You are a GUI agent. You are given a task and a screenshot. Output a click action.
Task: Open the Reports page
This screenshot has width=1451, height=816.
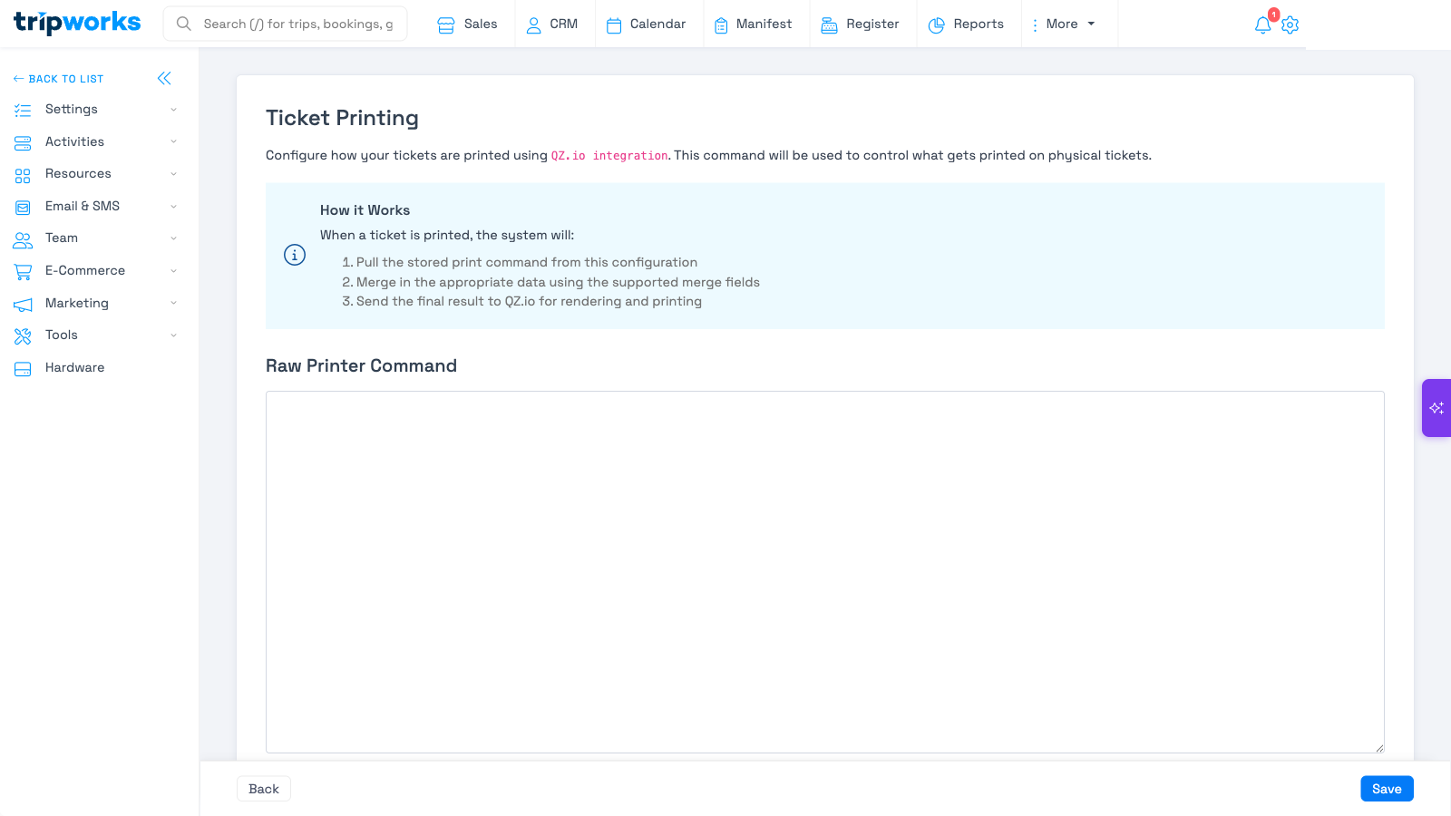coord(966,24)
